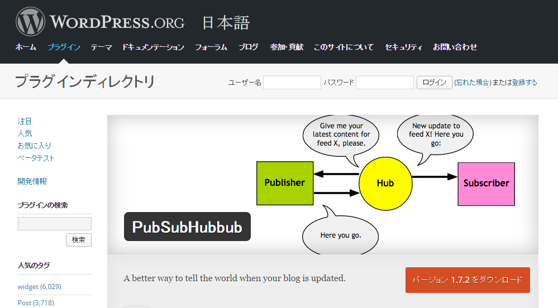Follow the 忘れた場合 password link
This screenshot has height=308, width=558.
tap(473, 83)
